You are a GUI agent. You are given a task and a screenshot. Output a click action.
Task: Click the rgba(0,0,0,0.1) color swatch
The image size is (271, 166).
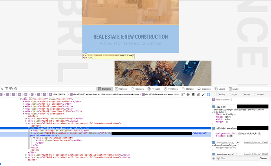pos(240,133)
